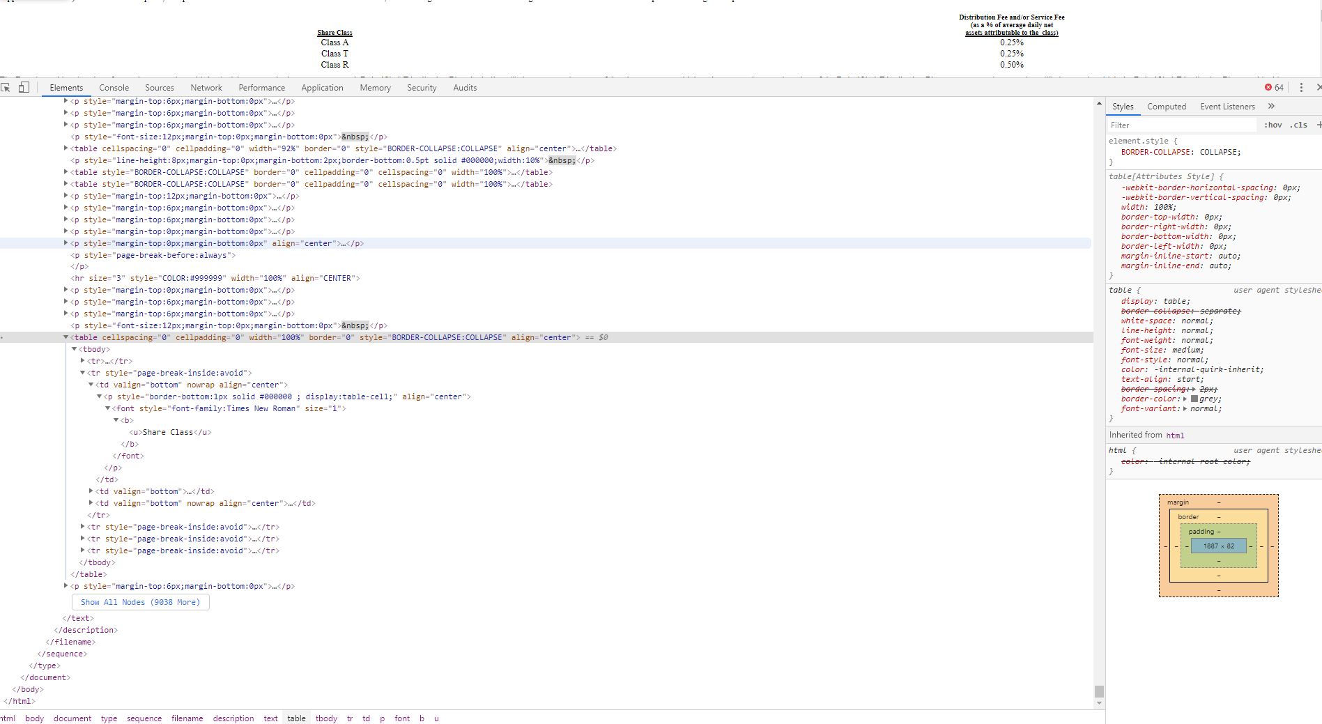Expand the first collapsed tr node under tbody
This screenshot has height=724, width=1322.
click(x=83, y=361)
